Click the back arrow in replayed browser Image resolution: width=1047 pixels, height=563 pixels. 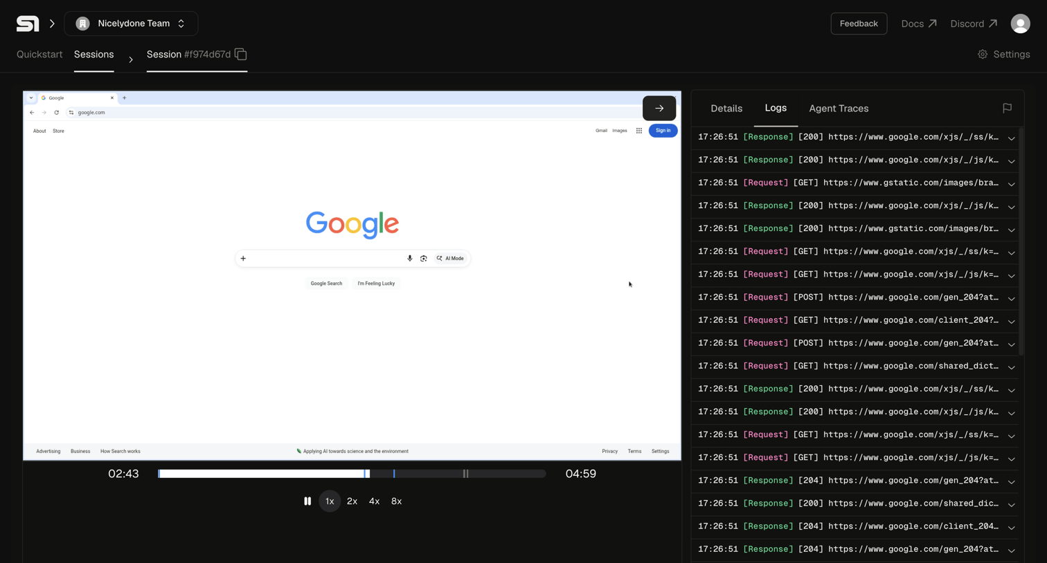pos(32,113)
